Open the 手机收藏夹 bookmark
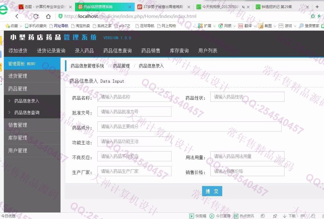 [36, 26]
